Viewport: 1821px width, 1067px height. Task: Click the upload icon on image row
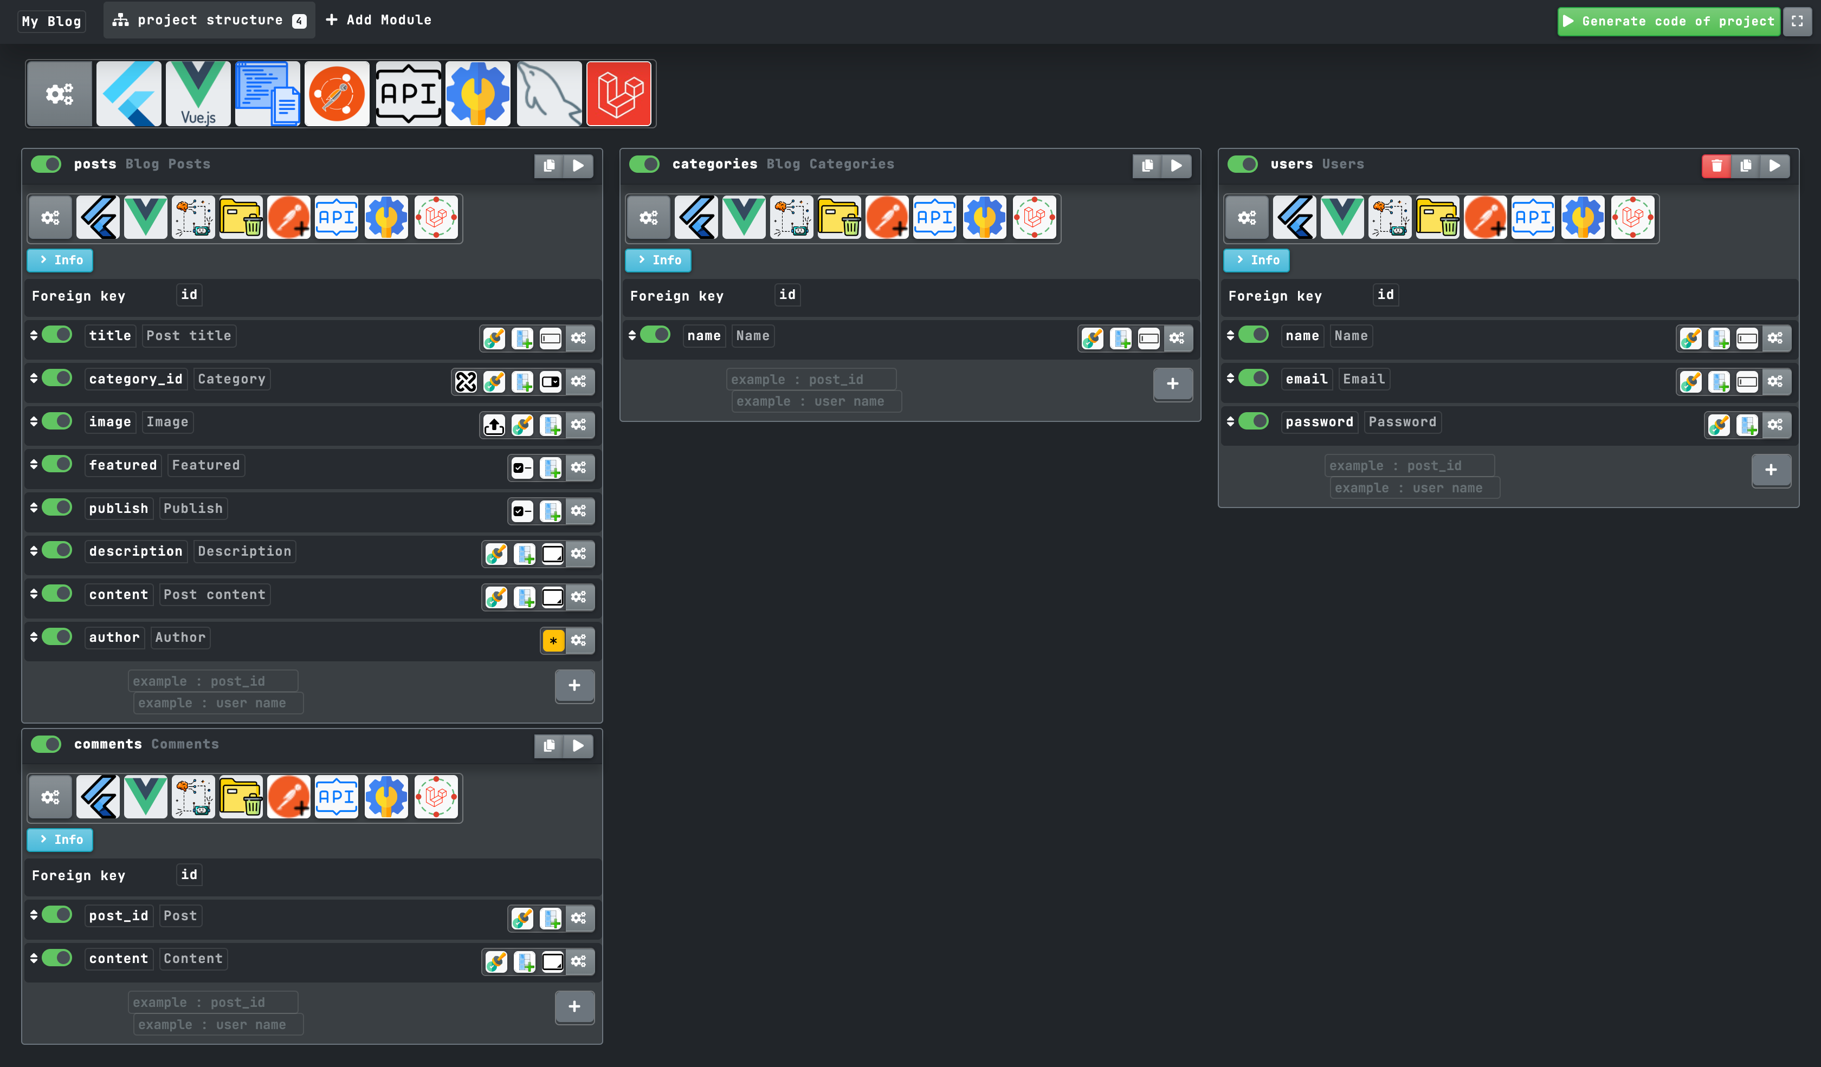click(x=494, y=425)
